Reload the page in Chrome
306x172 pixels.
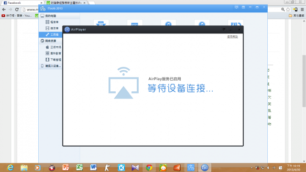[x=17, y=10]
